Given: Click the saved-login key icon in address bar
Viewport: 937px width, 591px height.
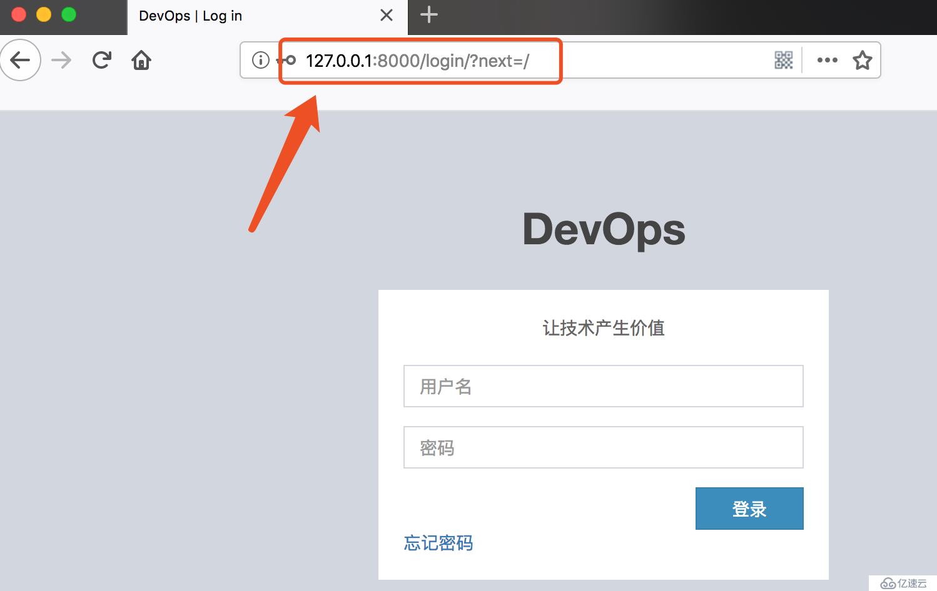Looking at the screenshot, I should 286,61.
